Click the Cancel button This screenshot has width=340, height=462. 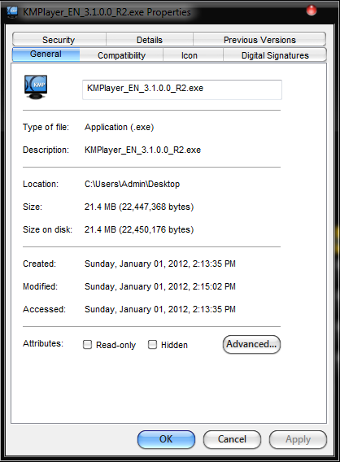coord(232,439)
